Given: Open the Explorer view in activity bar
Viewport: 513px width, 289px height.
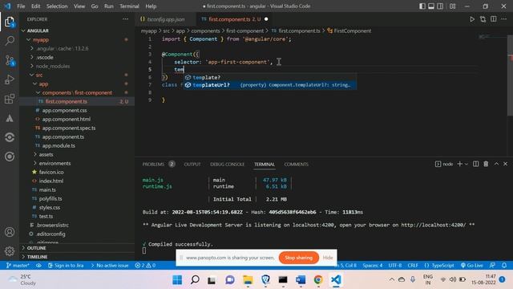Looking at the screenshot, I should [x=10, y=22].
